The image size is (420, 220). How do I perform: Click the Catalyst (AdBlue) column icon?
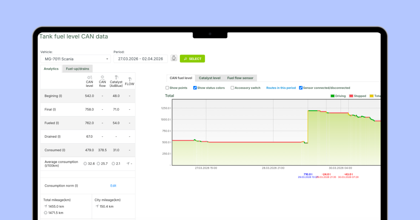pyautogui.click(x=116, y=77)
